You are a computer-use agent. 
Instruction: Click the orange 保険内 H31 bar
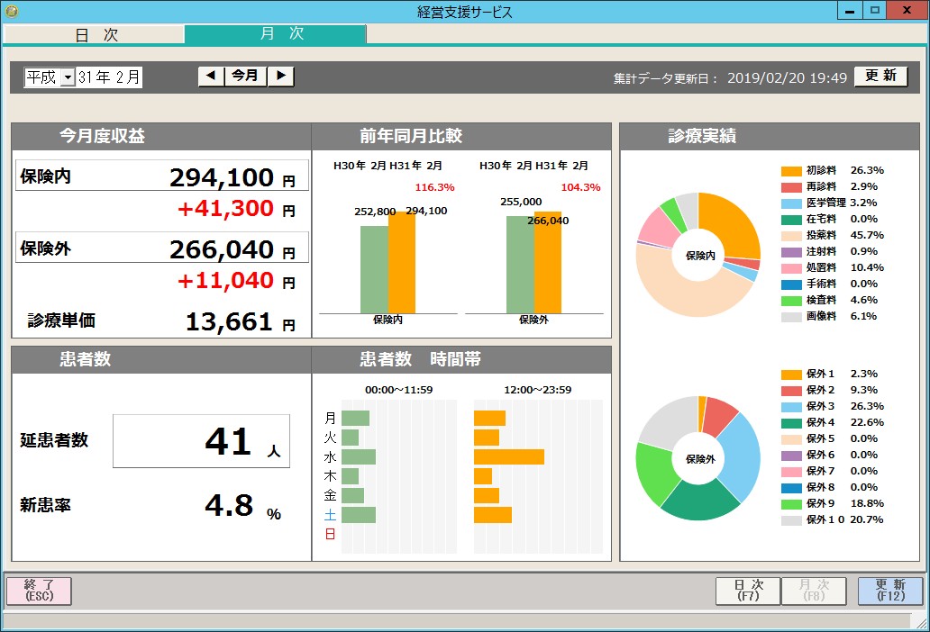click(402, 262)
